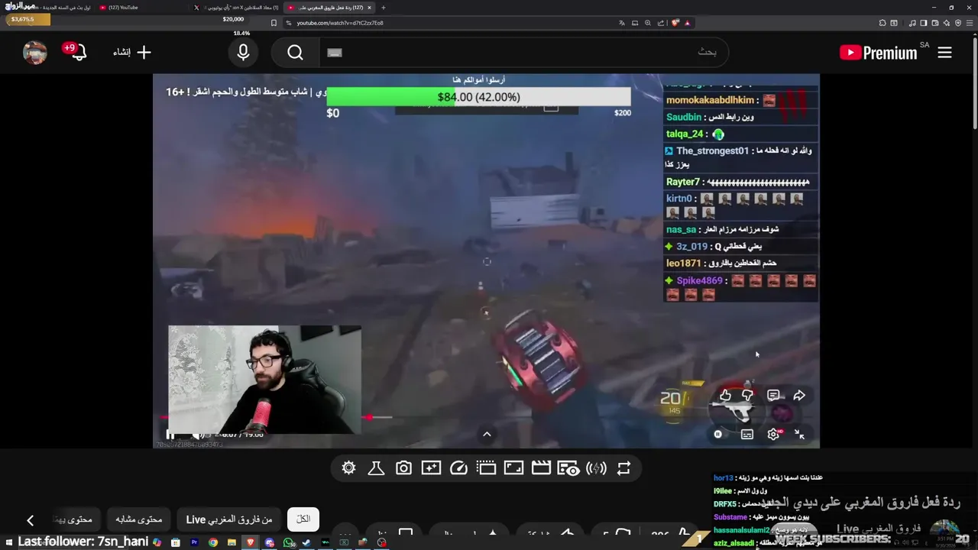Open the Create (إنشاء) button
Image resolution: width=978 pixels, height=550 pixels.
(x=132, y=52)
